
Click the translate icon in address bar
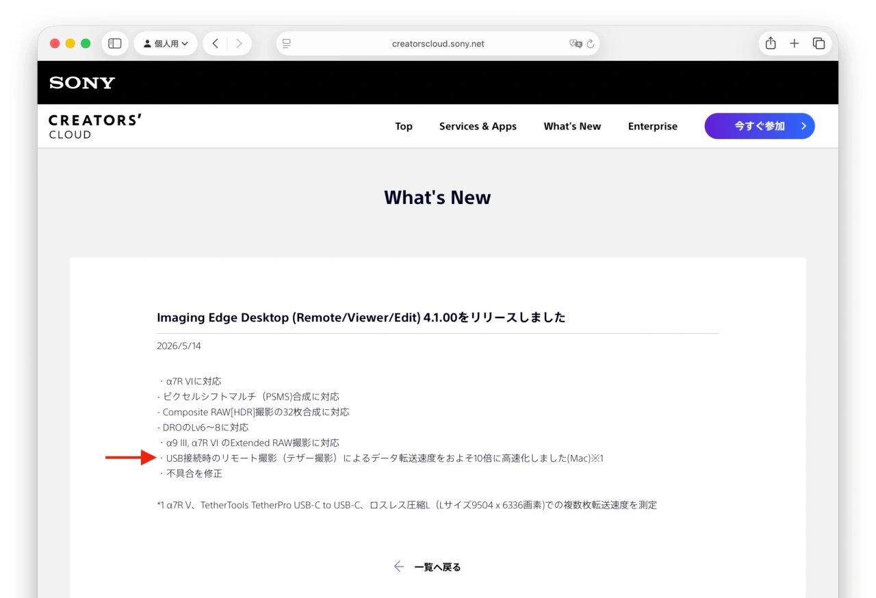576,44
